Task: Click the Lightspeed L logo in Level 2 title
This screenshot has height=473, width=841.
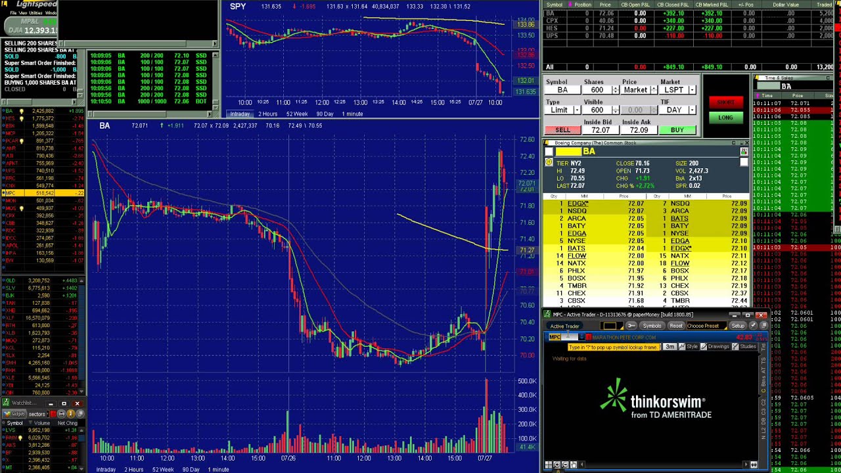Action: pos(546,142)
